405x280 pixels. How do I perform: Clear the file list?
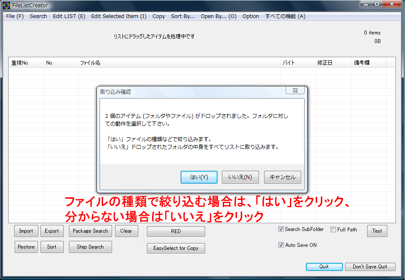[126, 231]
